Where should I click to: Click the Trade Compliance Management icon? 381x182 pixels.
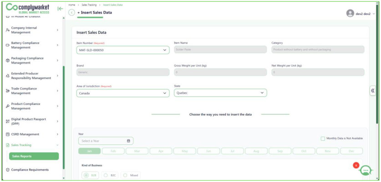pyautogui.click(x=8, y=91)
